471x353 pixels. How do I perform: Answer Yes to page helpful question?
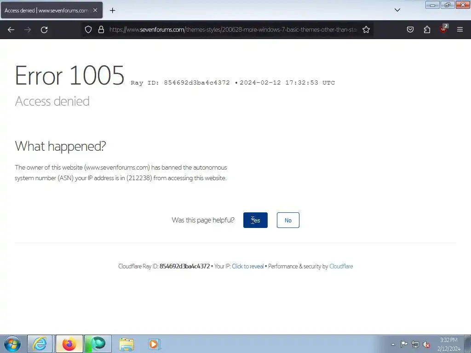(255, 220)
